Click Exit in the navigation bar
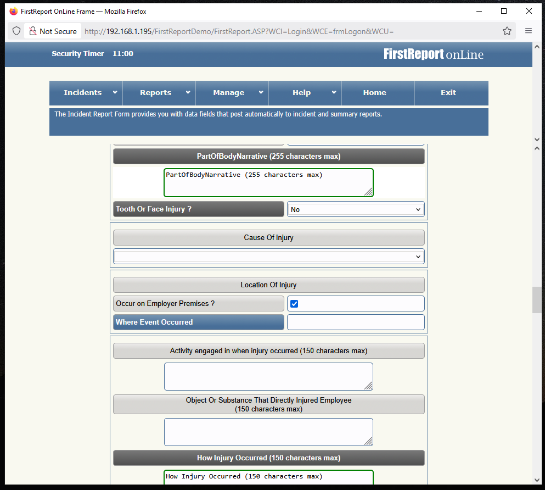Screen dimensions: 545x490 pyautogui.click(x=448, y=93)
